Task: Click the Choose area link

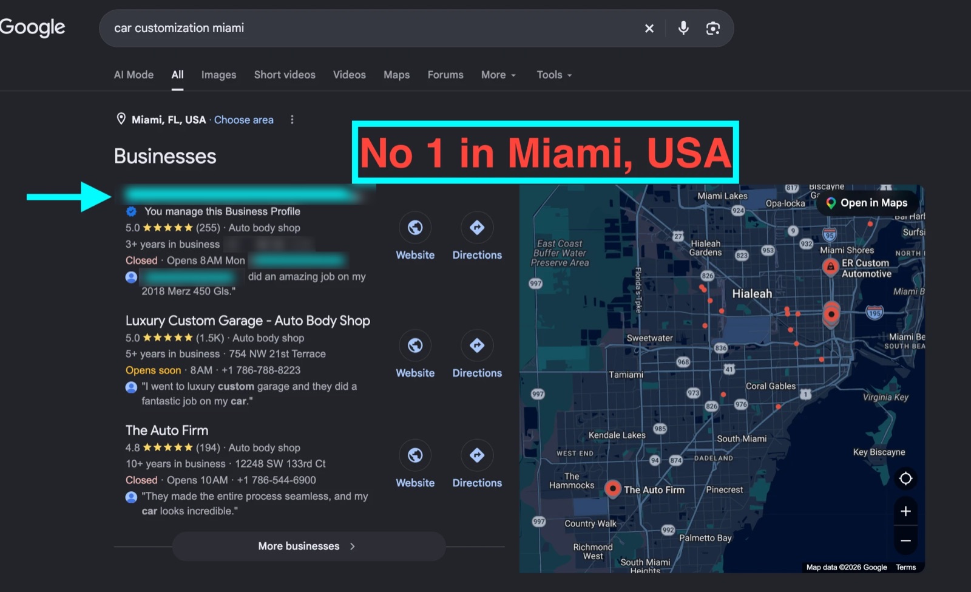Action: [243, 120]
